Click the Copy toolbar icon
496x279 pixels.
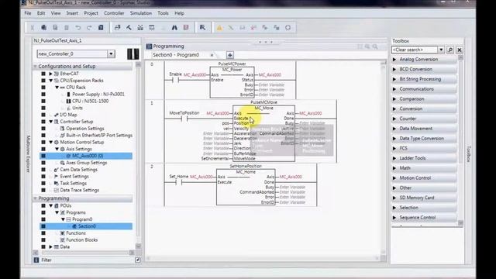43,28
